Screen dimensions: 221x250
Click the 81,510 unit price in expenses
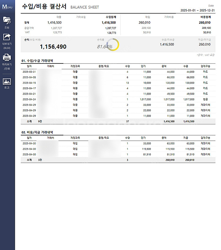(147, 155)
